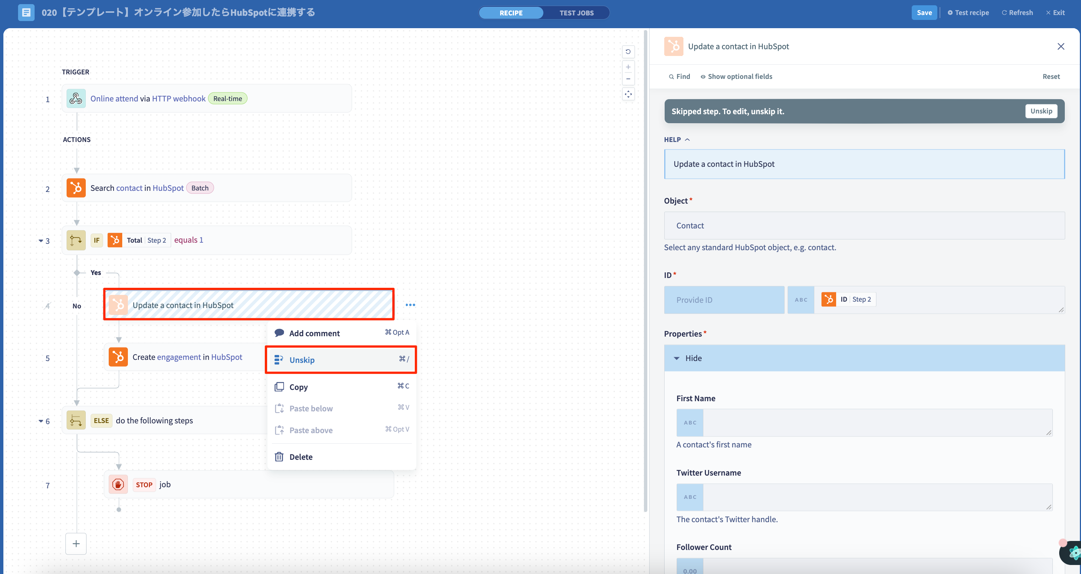The width and height of the screenshot is (1081, 574).
Task: Save the recipe
Action: (x=924, y=12)
